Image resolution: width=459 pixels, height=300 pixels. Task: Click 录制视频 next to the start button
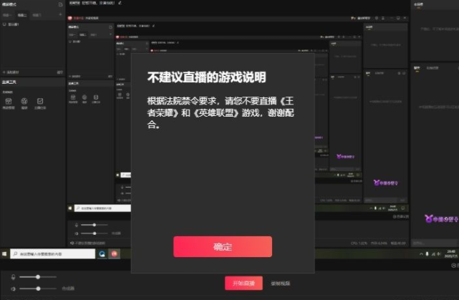tap(281, 284)
